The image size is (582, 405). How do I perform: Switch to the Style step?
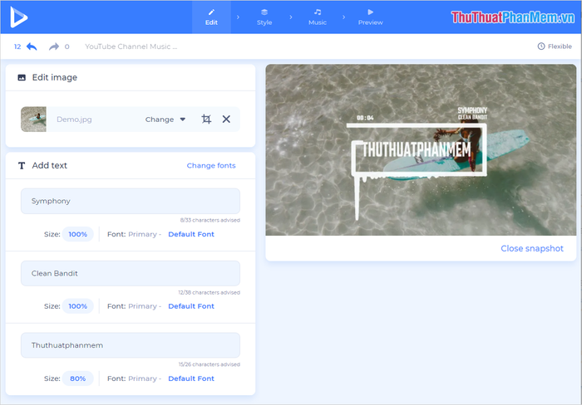264,17
